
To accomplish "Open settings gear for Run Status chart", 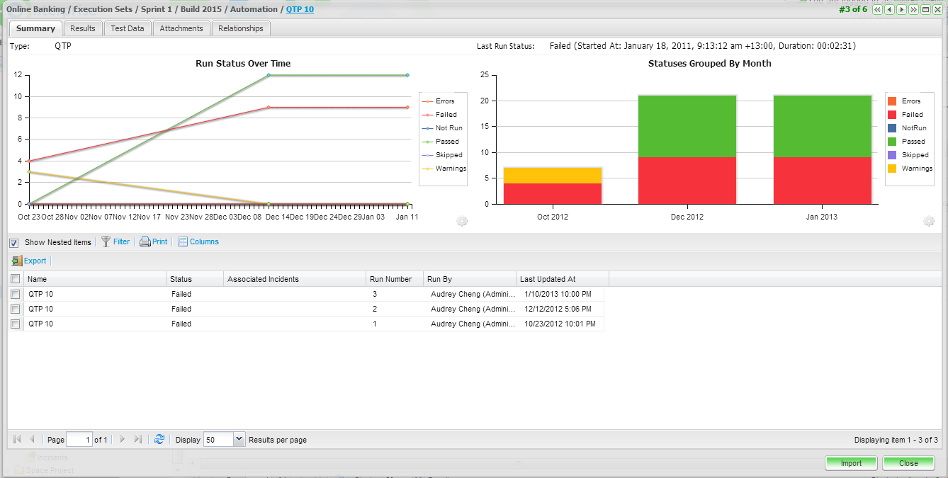I will tap(462, 222).
